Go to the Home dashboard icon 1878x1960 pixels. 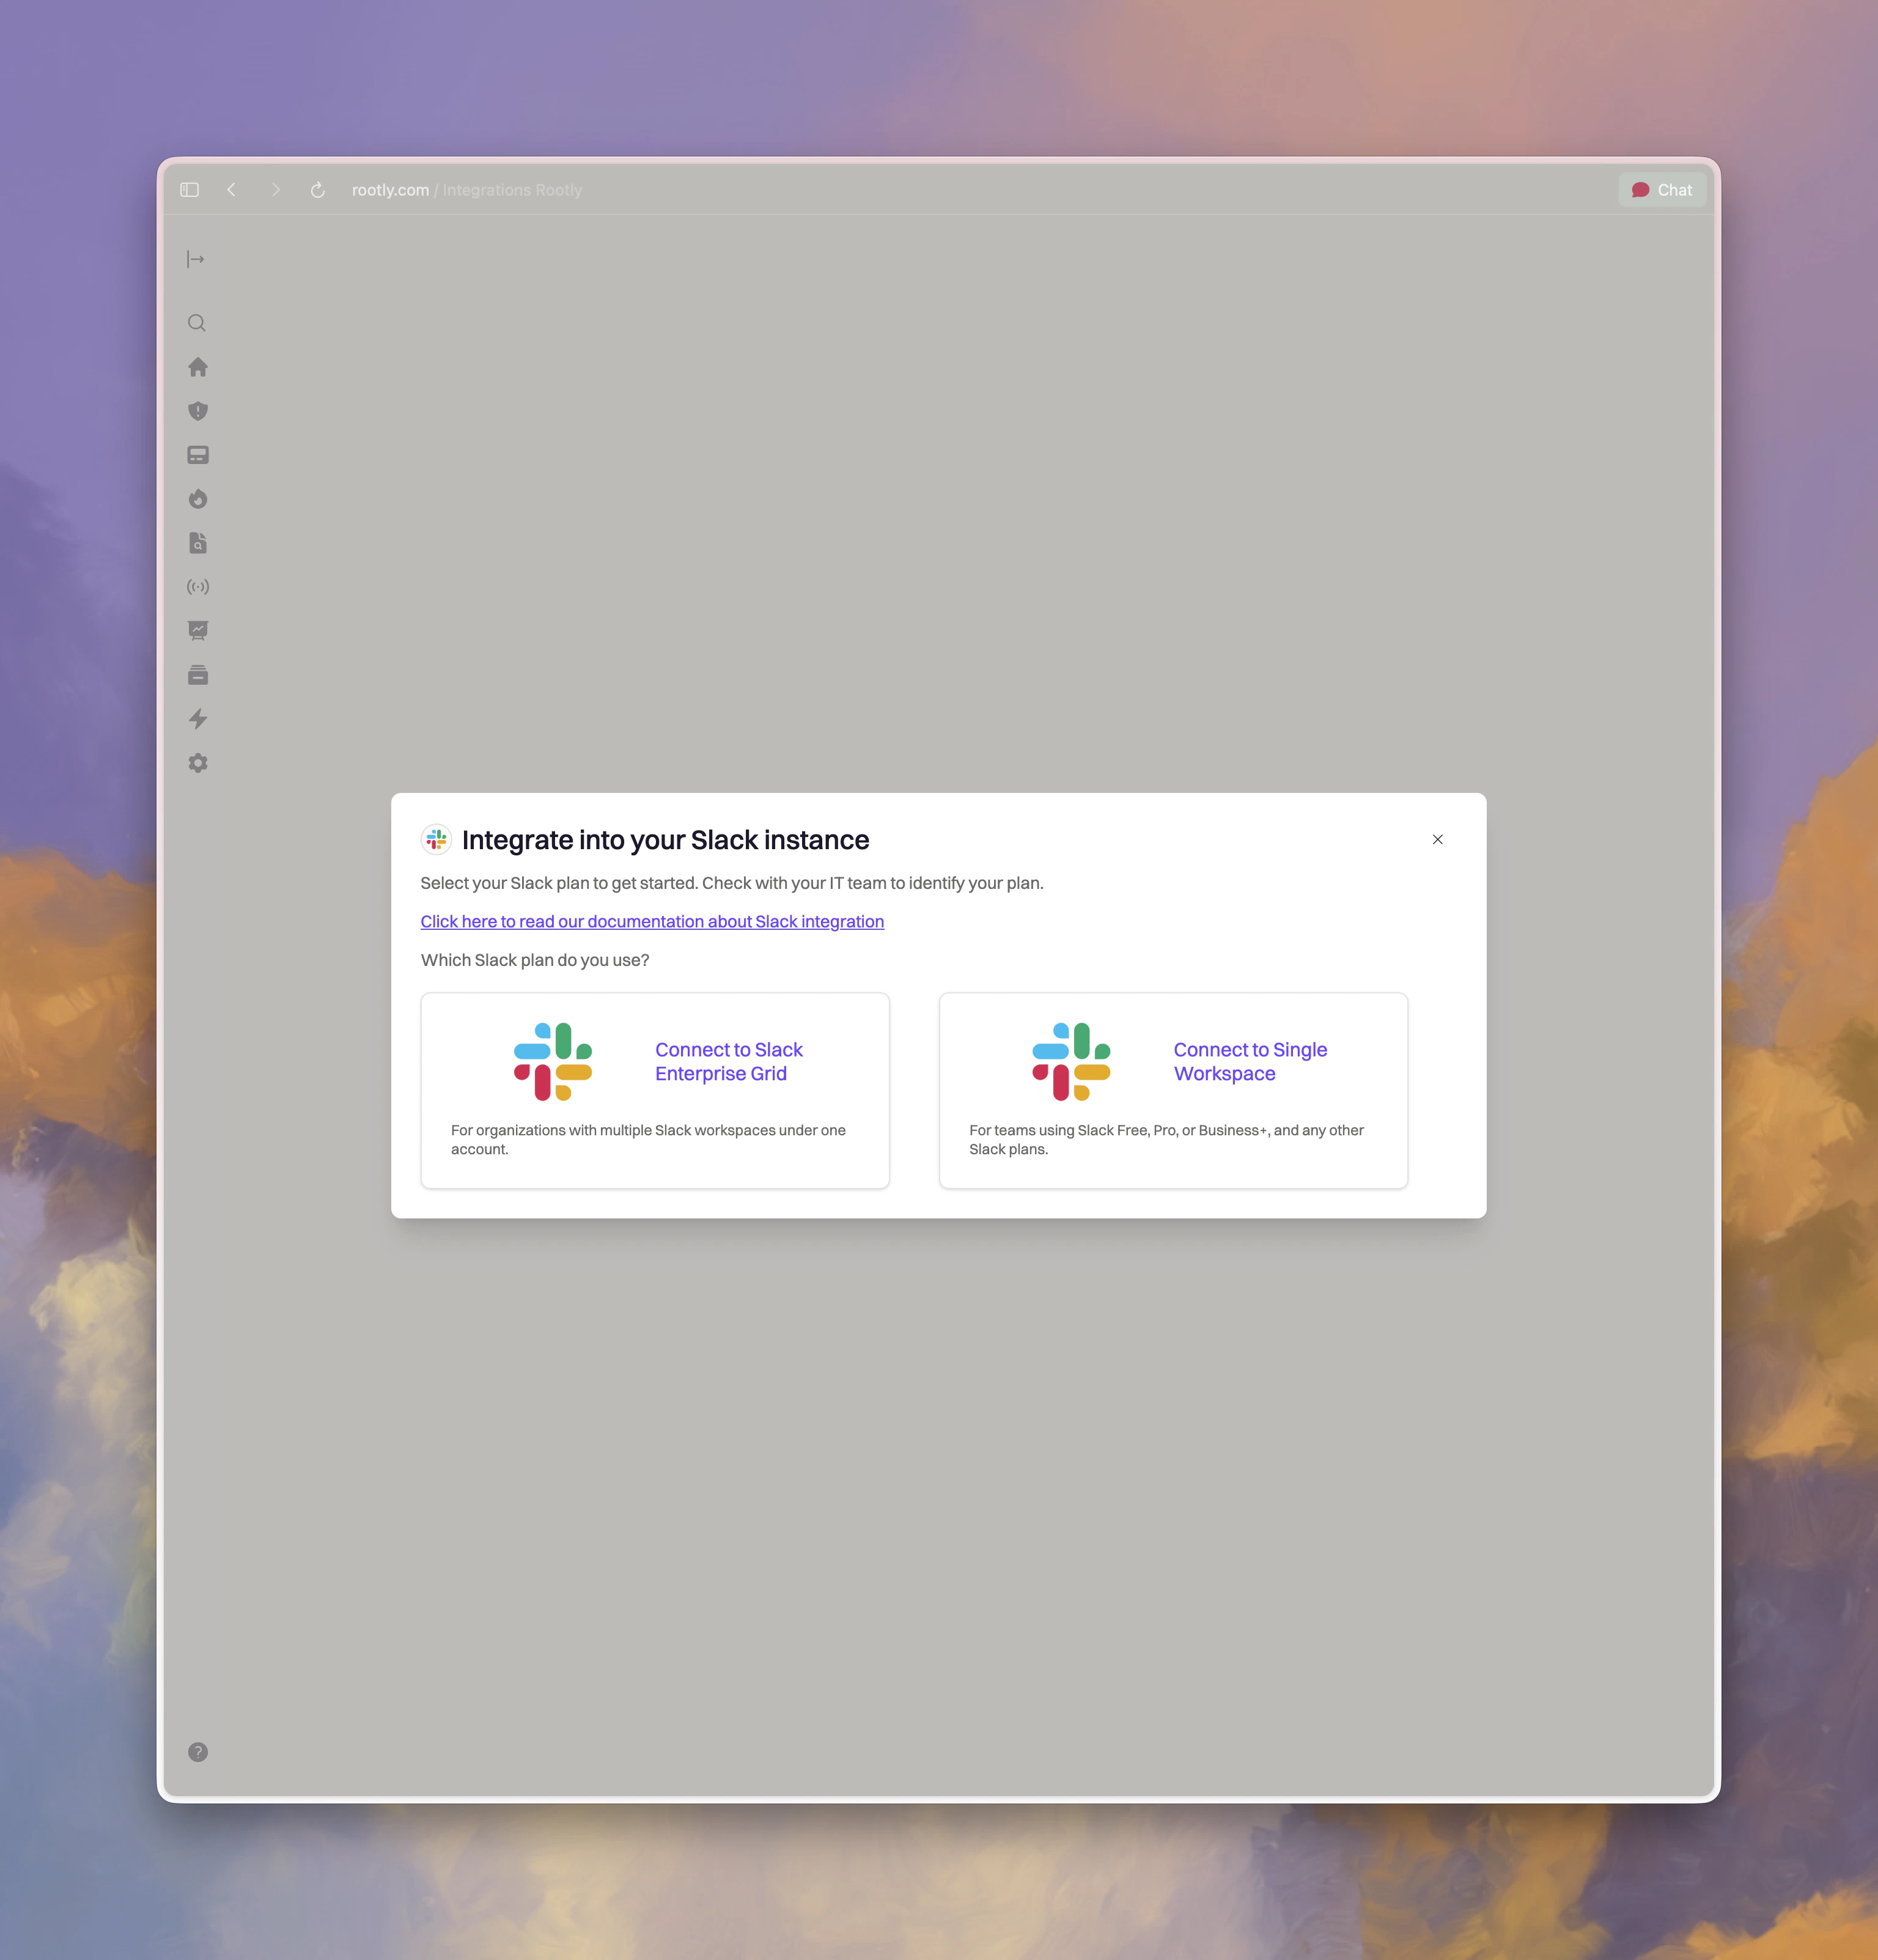pyautogui.click(x=198, y=367)
